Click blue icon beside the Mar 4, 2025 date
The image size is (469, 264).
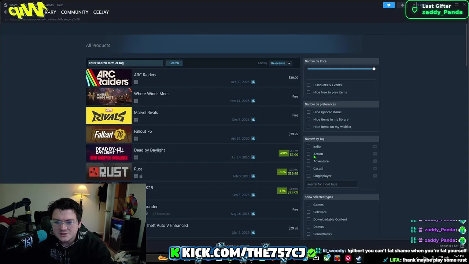coord(253,232)
